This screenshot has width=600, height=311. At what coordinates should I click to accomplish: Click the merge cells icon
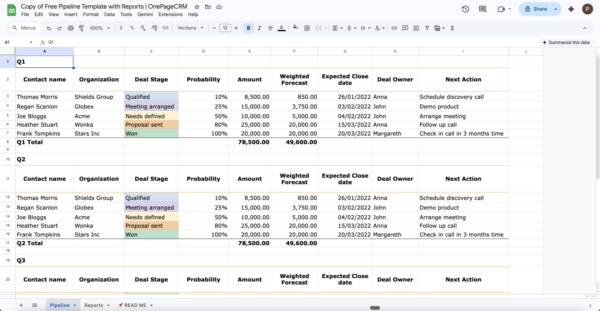tap(318, 28)
